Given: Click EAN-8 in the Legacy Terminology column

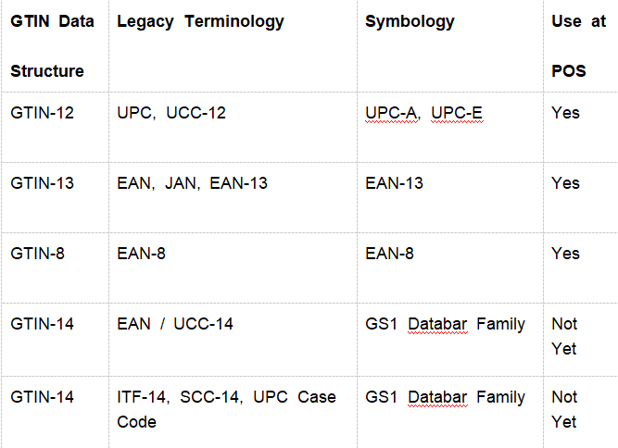Looking at the screenshot, I should click(x=141, y=254).
